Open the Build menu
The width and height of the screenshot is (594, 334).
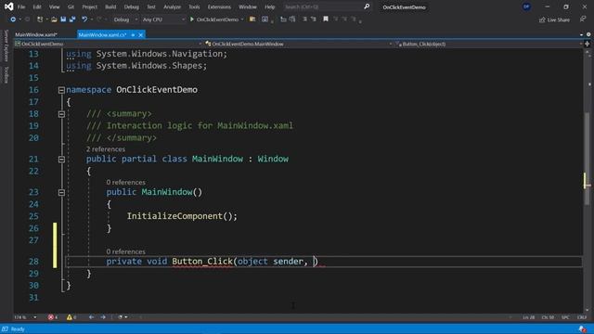click(x=110, y=6)
